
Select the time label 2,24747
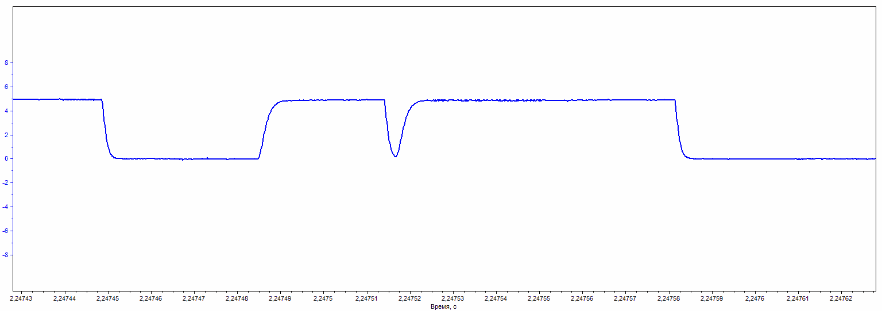[194, 299]
